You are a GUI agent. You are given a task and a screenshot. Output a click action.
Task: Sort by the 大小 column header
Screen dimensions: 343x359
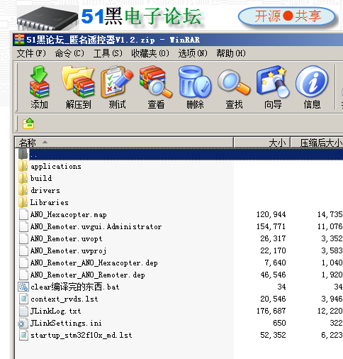(262, 143)
